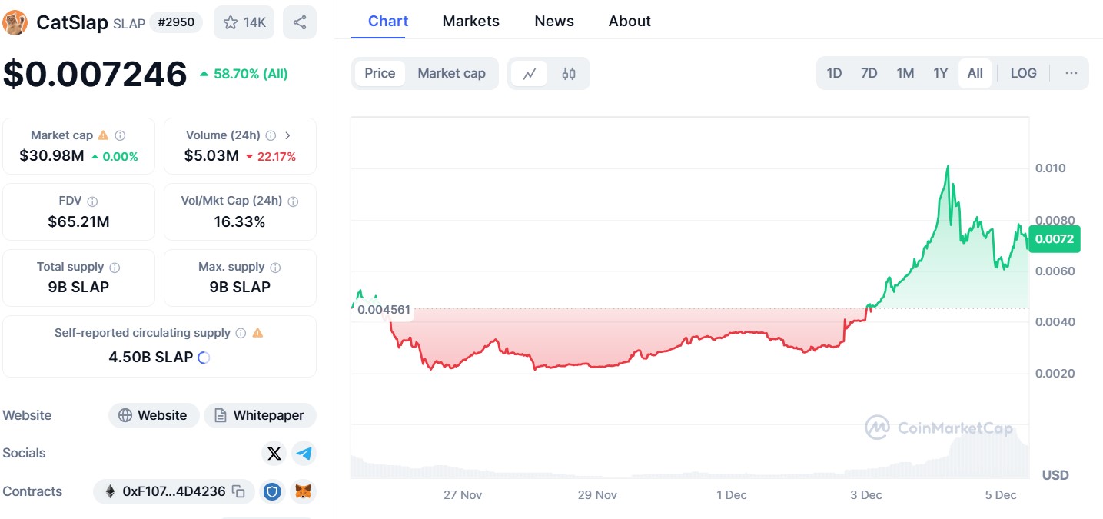Add CatSlap to watchlist star button
This screenshot has height=519, width=1103.
click(x=244, y=23)
